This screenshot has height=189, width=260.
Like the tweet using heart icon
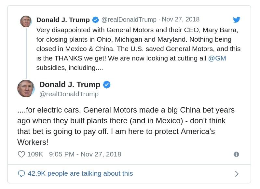pyautogui.click(x=21, y=154)
